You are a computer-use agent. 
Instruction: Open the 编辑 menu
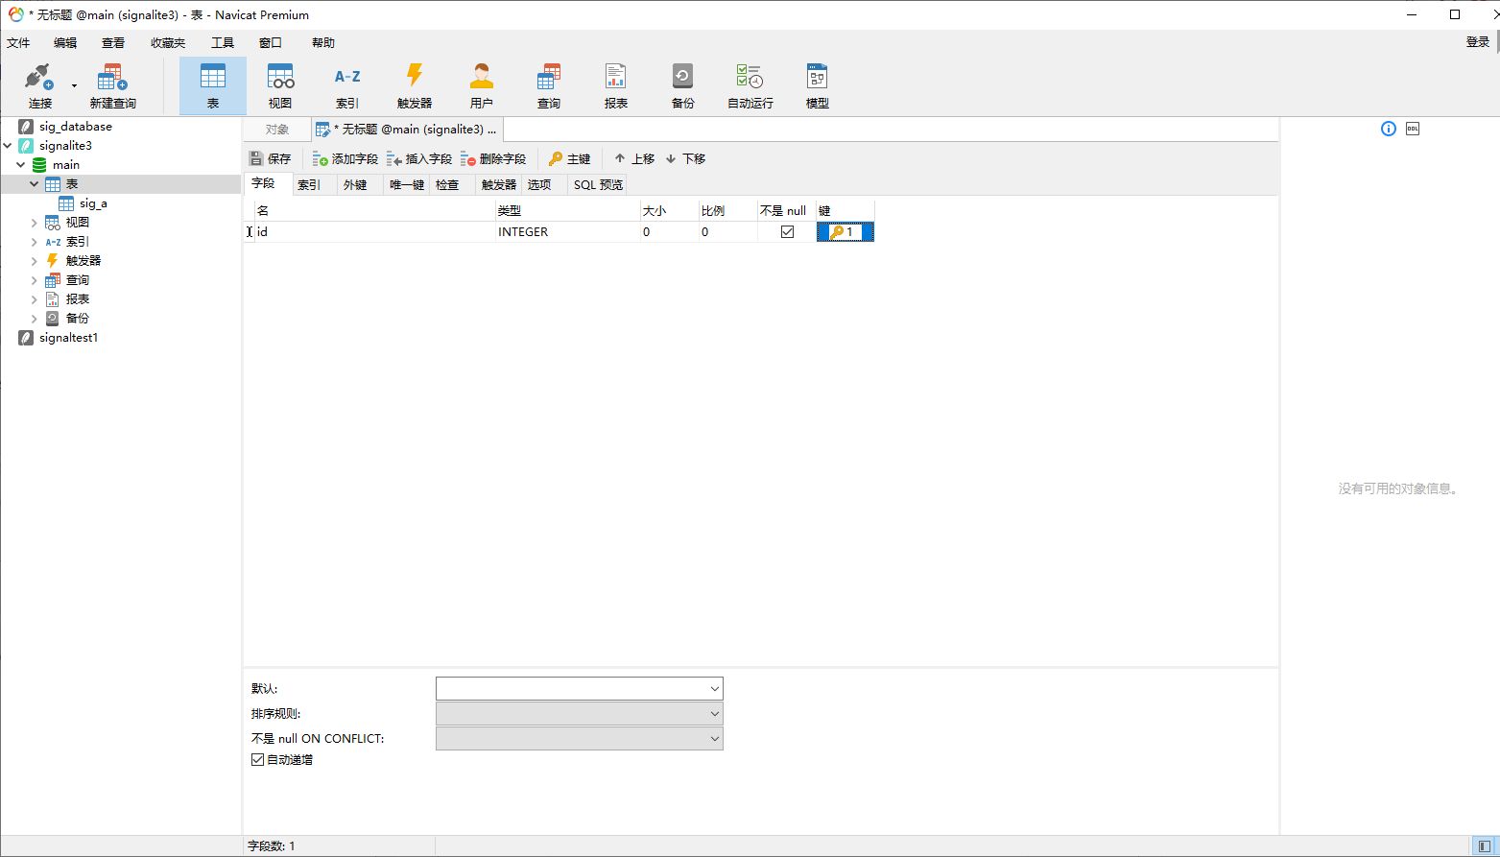tap(65, 42)
